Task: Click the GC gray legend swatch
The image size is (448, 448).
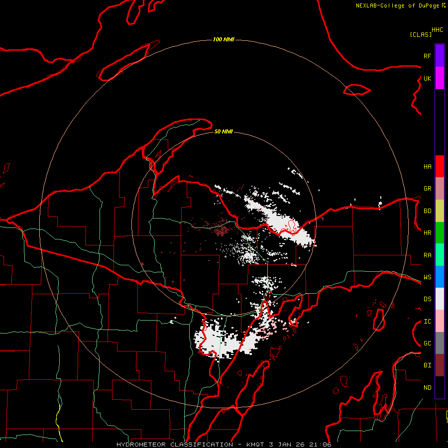Action: pos(440,343)
